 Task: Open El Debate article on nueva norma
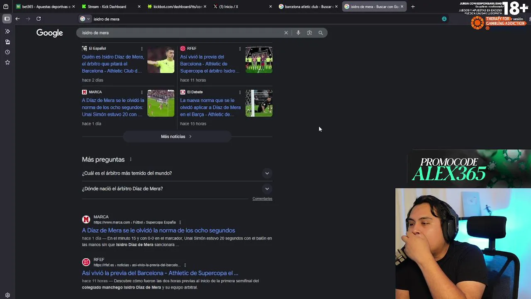coord(210,107)
